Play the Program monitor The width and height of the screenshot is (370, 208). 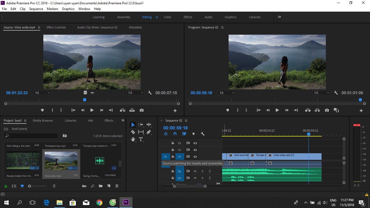(277, 110)
